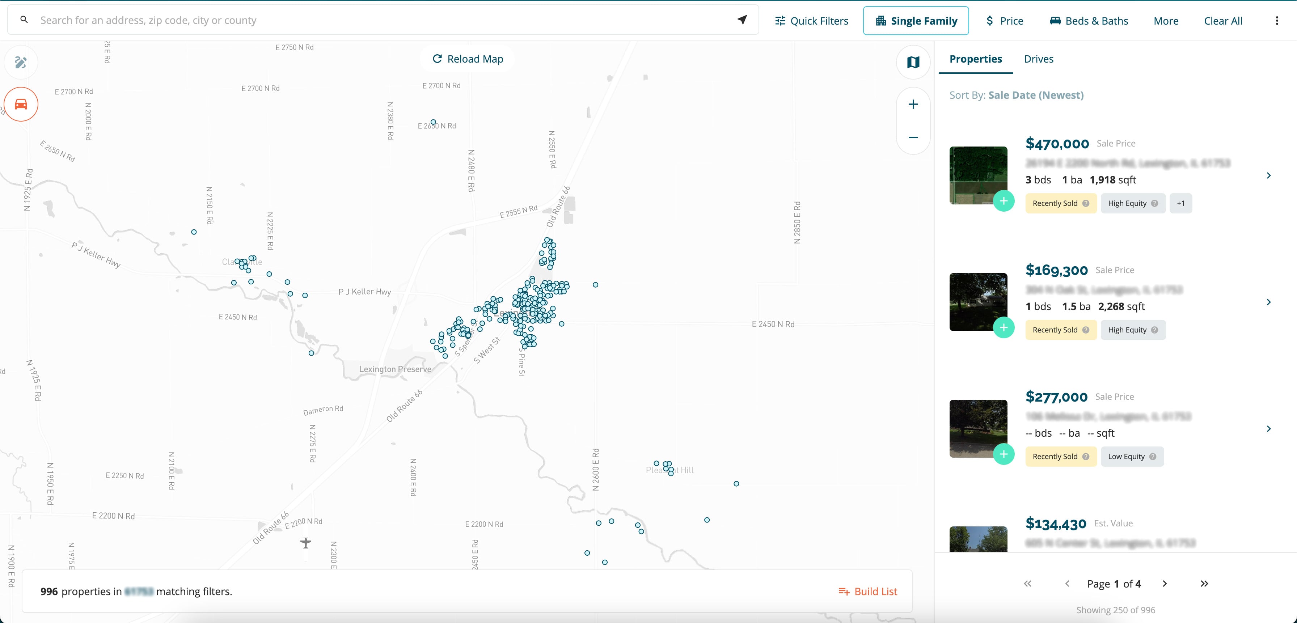This screenshot has height=623, width=1297.
Task: Go to the next results page
Action: click(x=1164, y=584)
